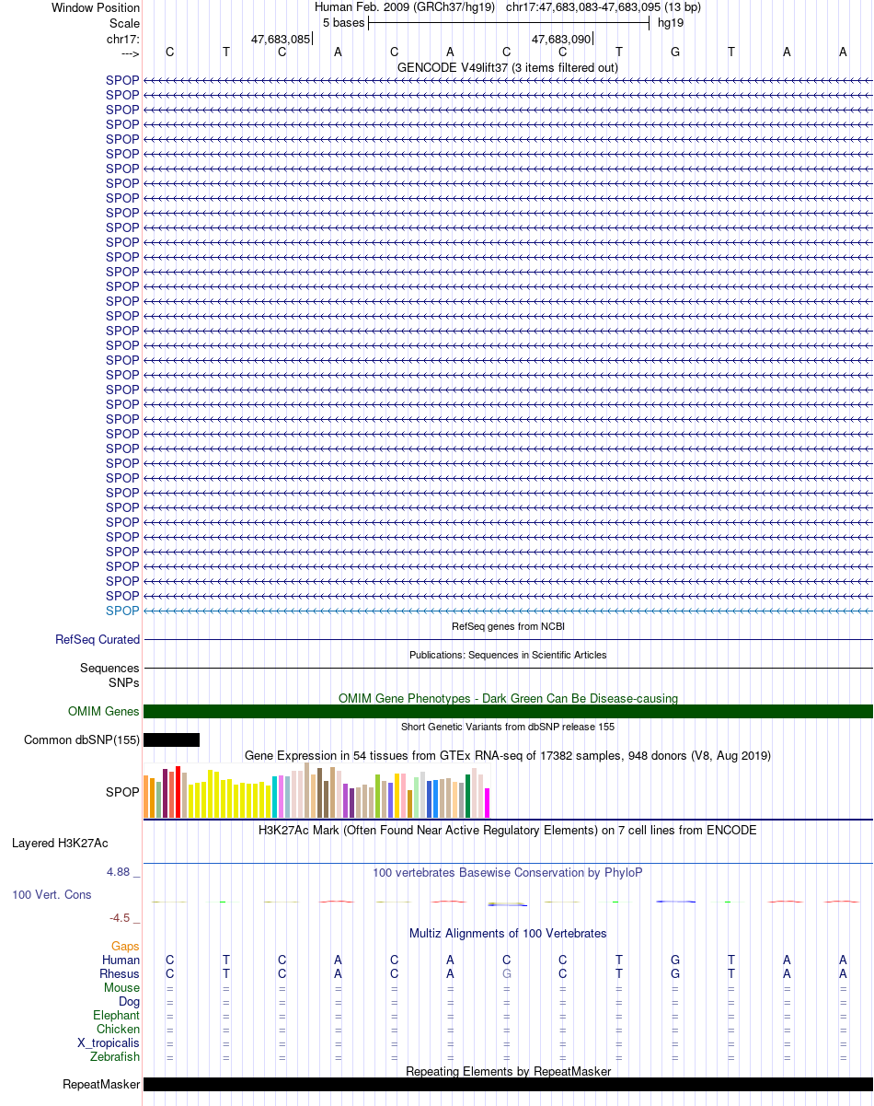Select the Rhesus alignment row label
Image resolution: width=874 pixels, height=1106 pixels.
[x=120, y=973]
